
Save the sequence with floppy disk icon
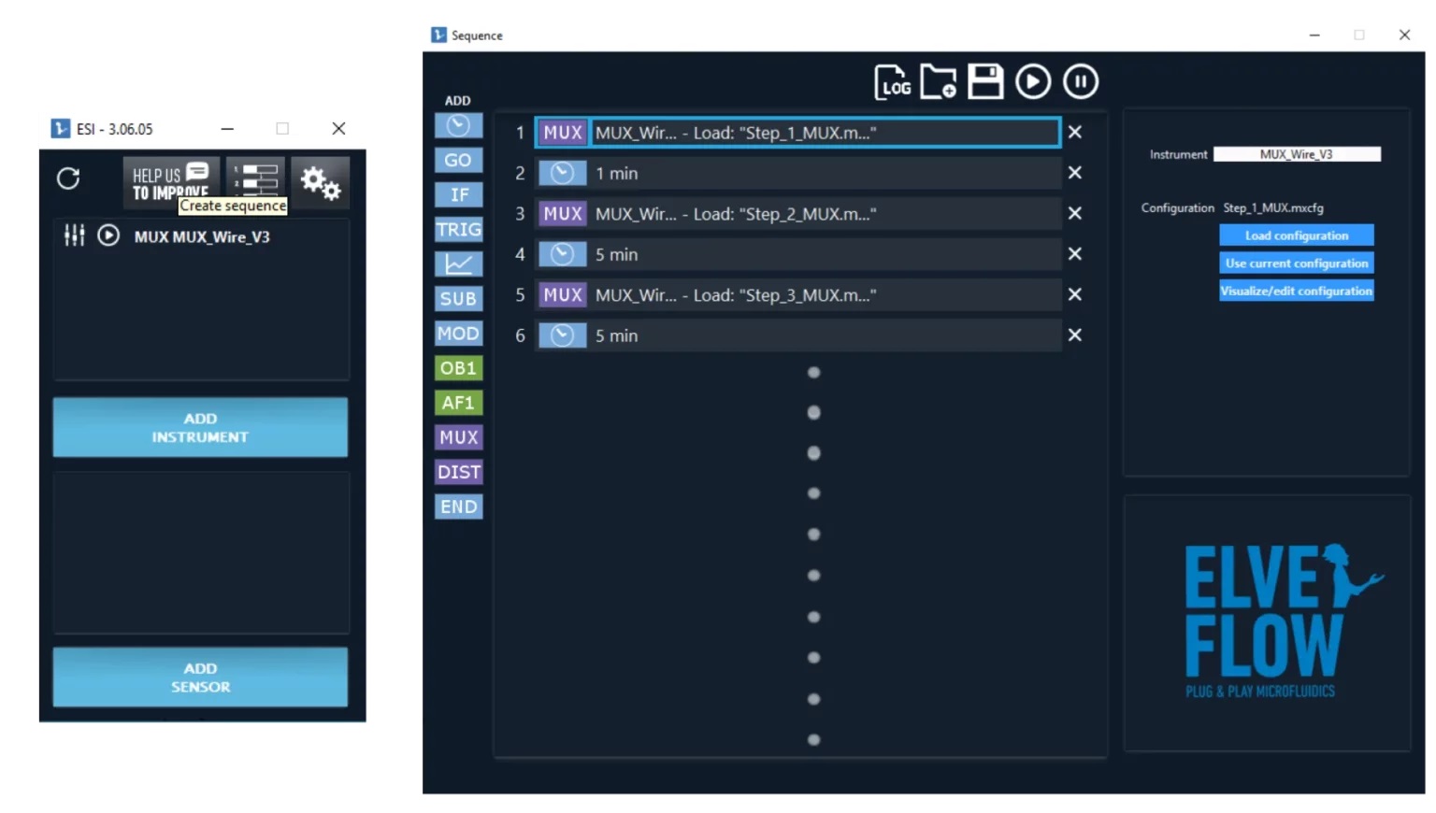[985, 82]
